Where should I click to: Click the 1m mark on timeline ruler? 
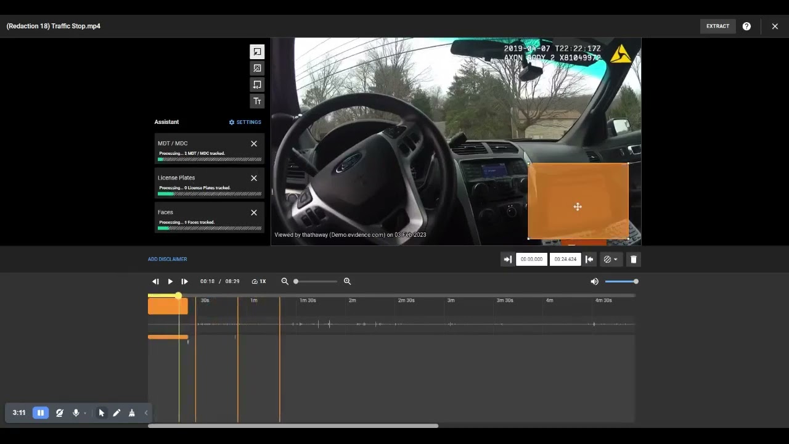point(254,300)
